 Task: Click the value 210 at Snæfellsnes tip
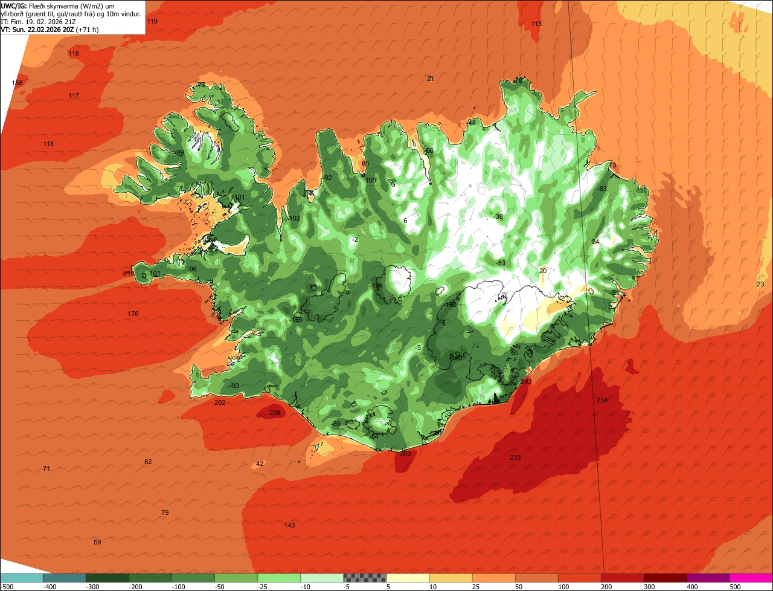[x=128, y=274]
